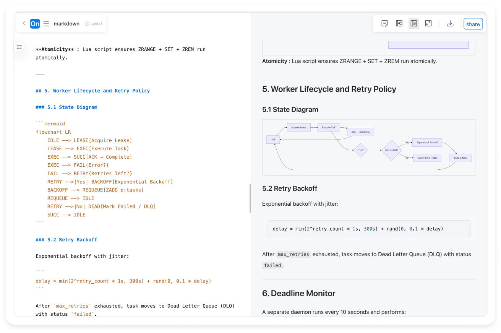Click the 'Acquire Lease' node in diagram

coord(298,127)
